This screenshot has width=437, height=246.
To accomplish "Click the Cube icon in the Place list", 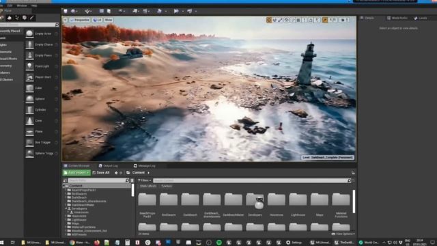I will [29, 88].
